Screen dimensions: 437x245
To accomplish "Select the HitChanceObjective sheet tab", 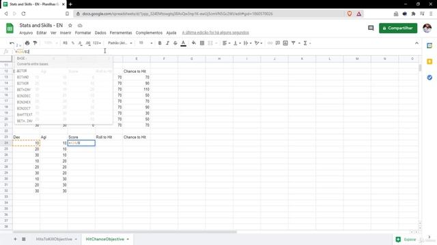I will click(104, 239).
